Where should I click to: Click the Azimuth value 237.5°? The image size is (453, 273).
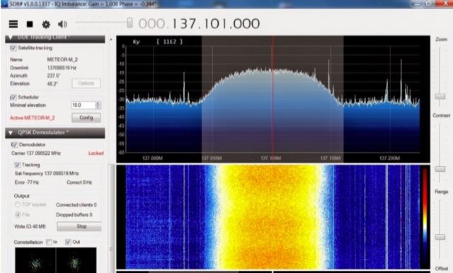[54, 76]
